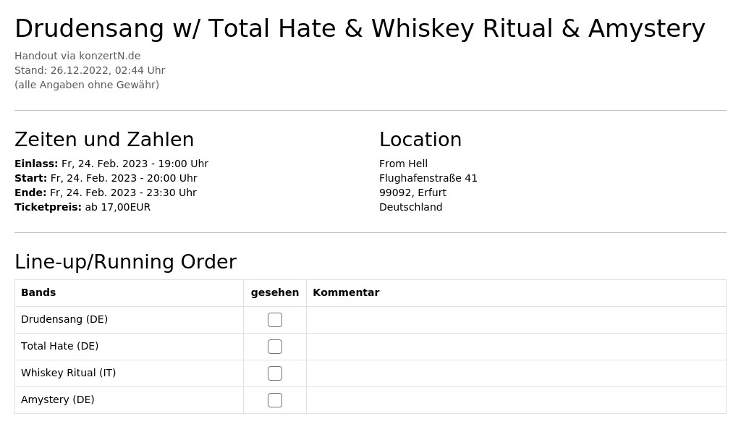Mark Whiskey Ritual as gesehen
The height and width of the screenshot is (440, 741).
274,373
